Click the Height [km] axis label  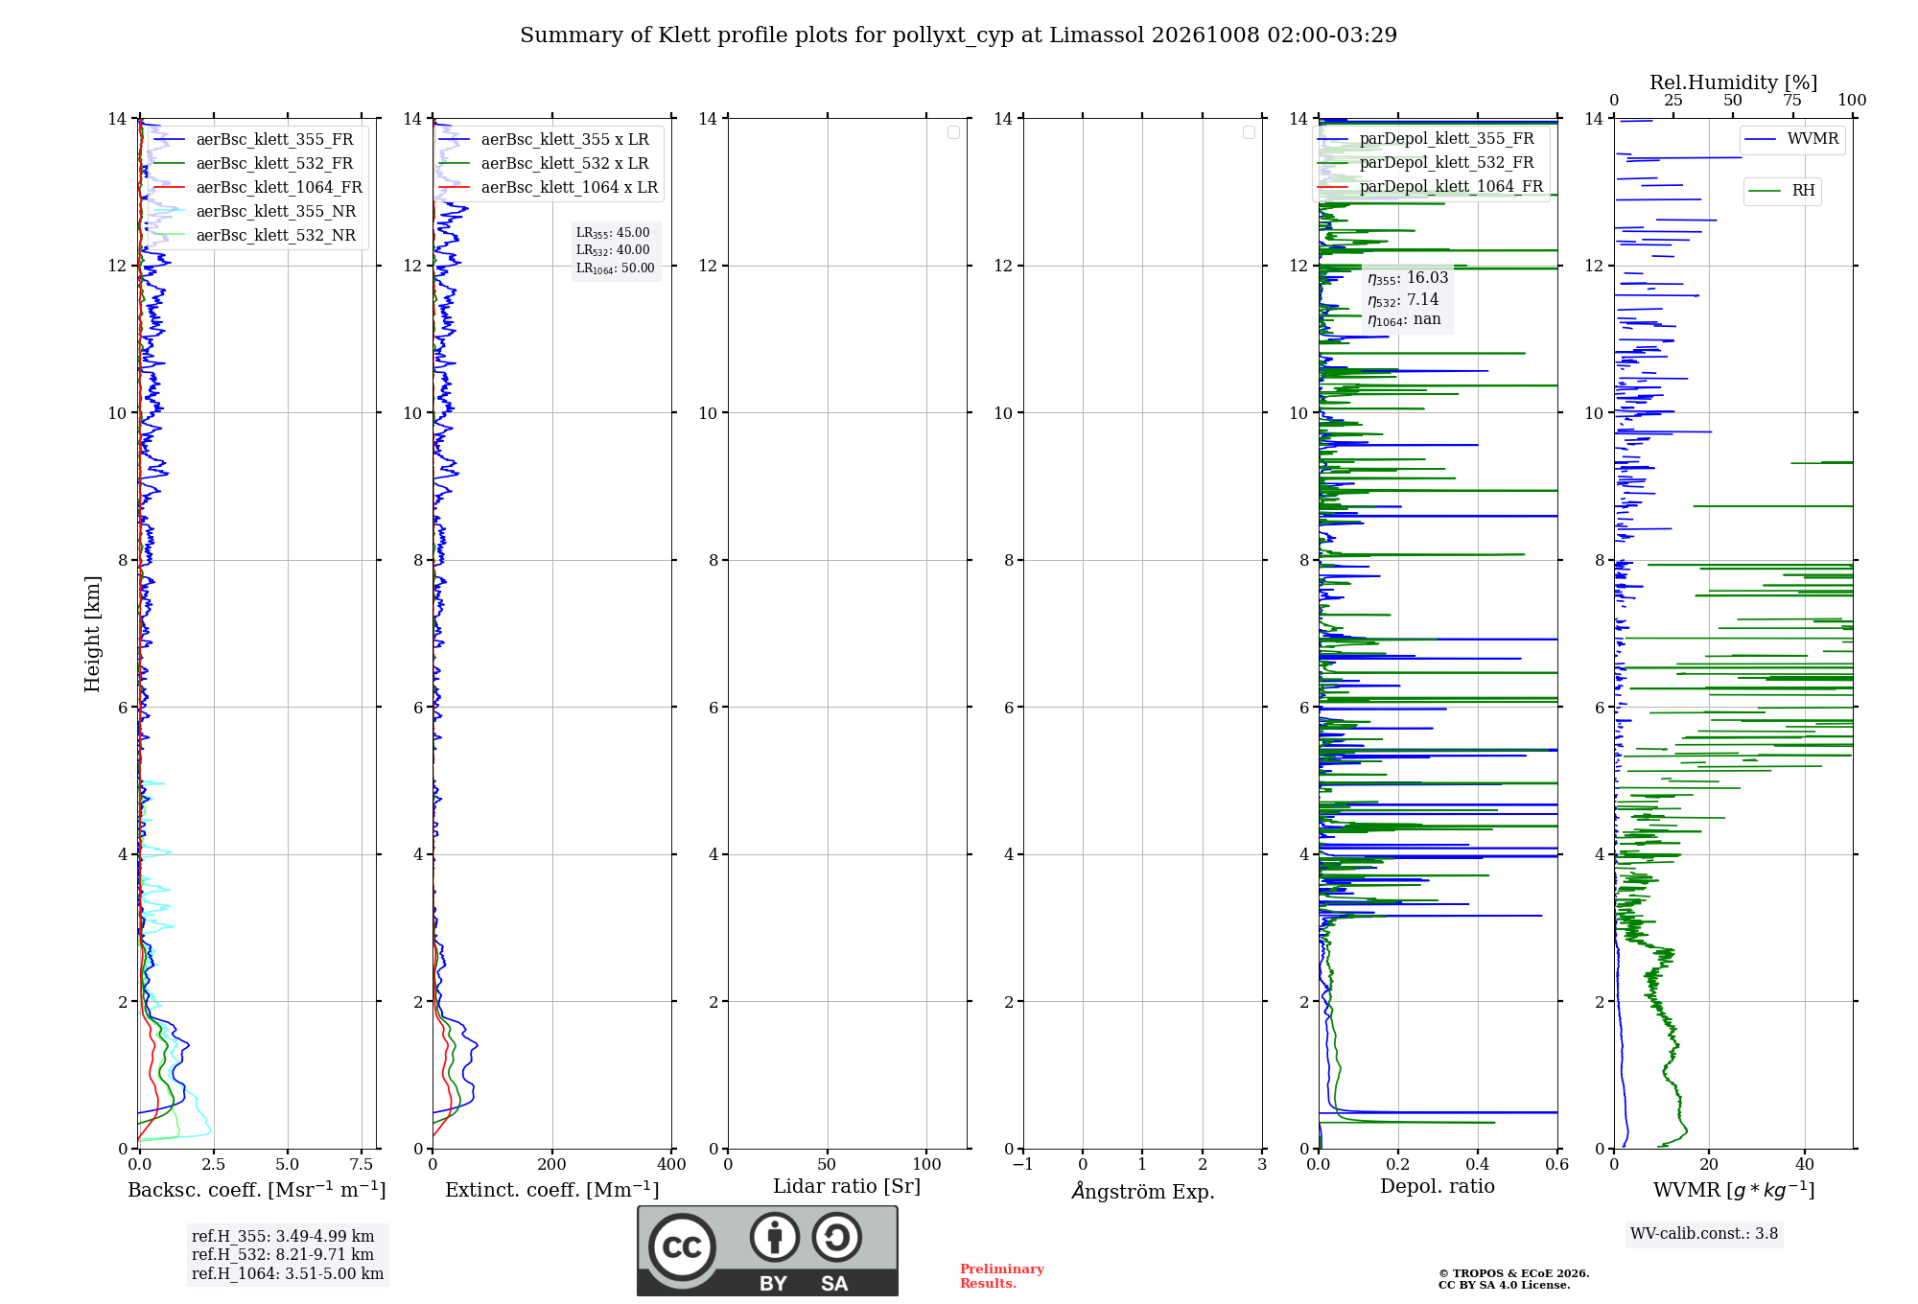[92, 634]
